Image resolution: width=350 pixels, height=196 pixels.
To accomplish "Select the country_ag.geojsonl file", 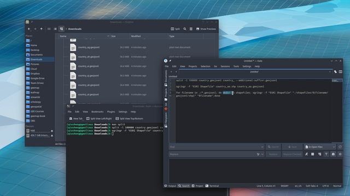I will click(x=89, y=47).
